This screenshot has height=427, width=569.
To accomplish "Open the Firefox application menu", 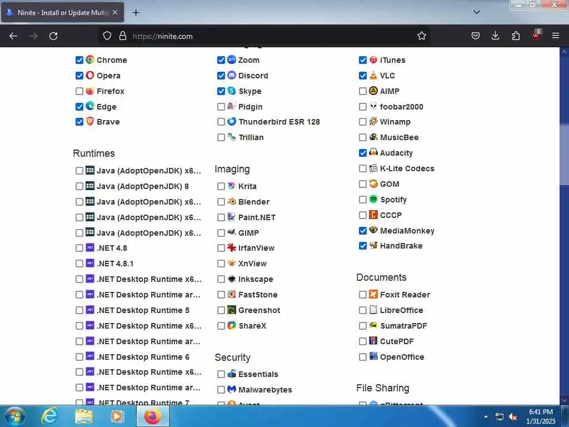I will 555,36.
